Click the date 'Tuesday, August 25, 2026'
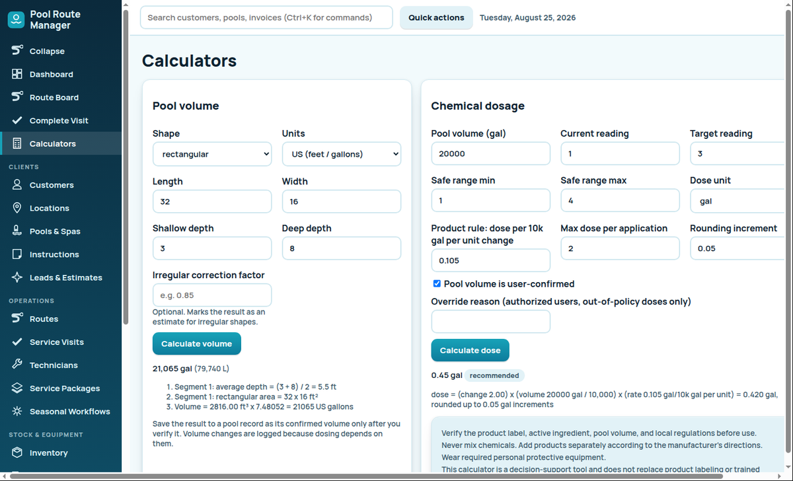 (x=527, y=18)
